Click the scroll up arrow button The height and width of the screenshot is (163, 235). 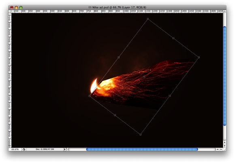224,142
